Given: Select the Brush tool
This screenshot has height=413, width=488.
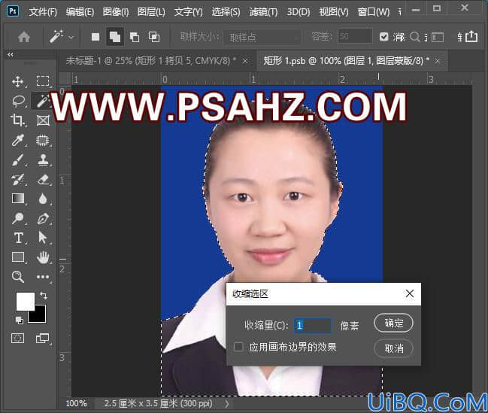Looking at the screenshot, I should (x=17, y=160).
